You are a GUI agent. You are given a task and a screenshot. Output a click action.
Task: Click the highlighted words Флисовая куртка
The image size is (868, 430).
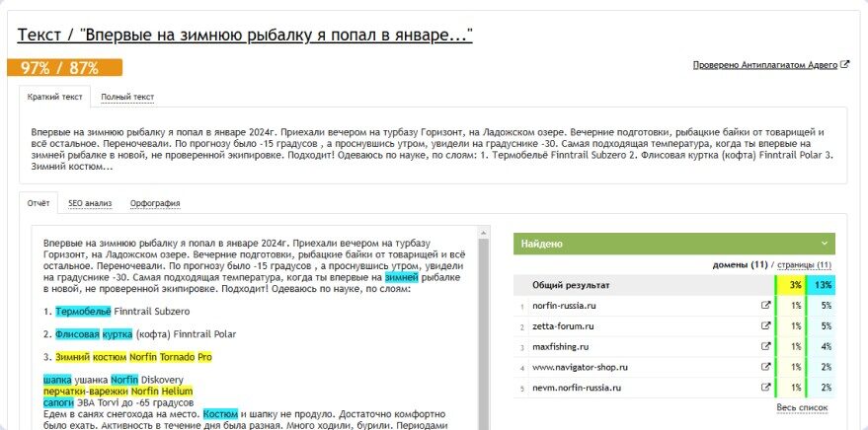click(x=94, y=334)
